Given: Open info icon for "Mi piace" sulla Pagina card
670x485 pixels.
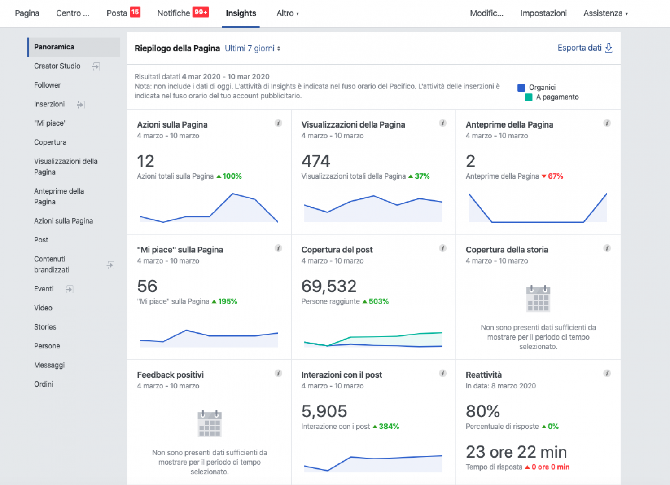Looking at the screenshot, I should (x=278, y=248).
